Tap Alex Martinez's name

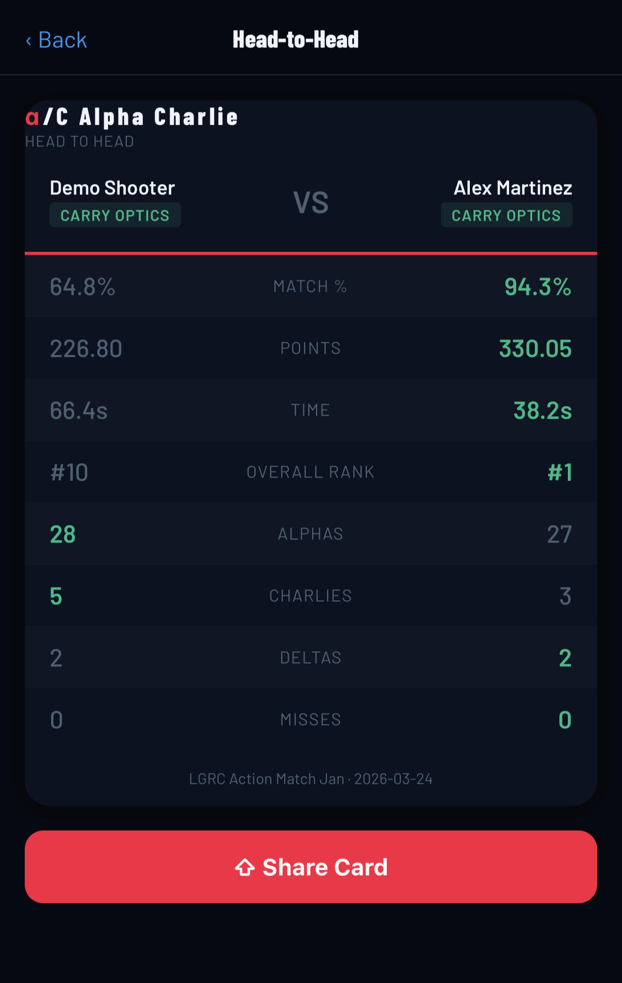(x=513, y=188)
